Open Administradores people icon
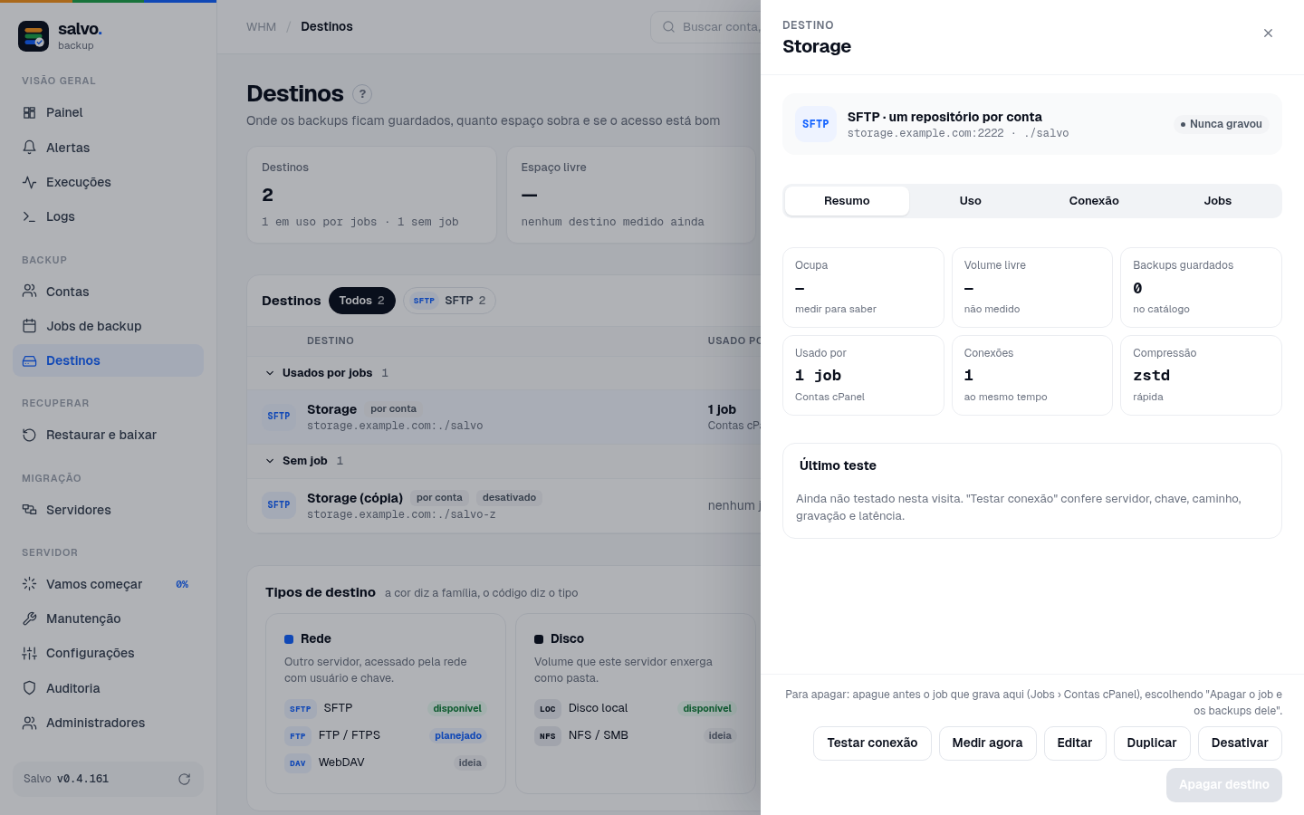 tap(30, 723)
